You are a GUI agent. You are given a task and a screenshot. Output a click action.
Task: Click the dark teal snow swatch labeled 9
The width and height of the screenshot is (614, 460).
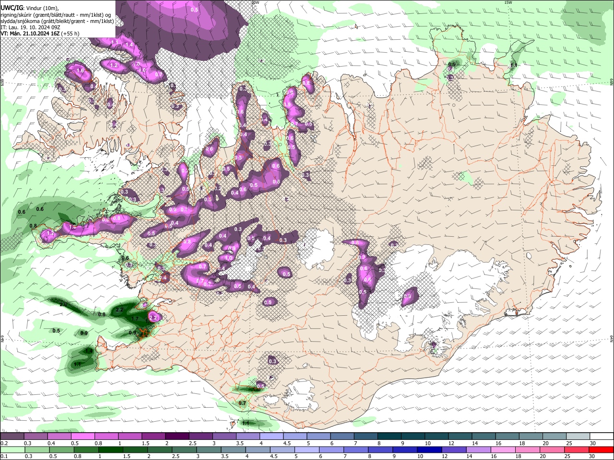413,436
